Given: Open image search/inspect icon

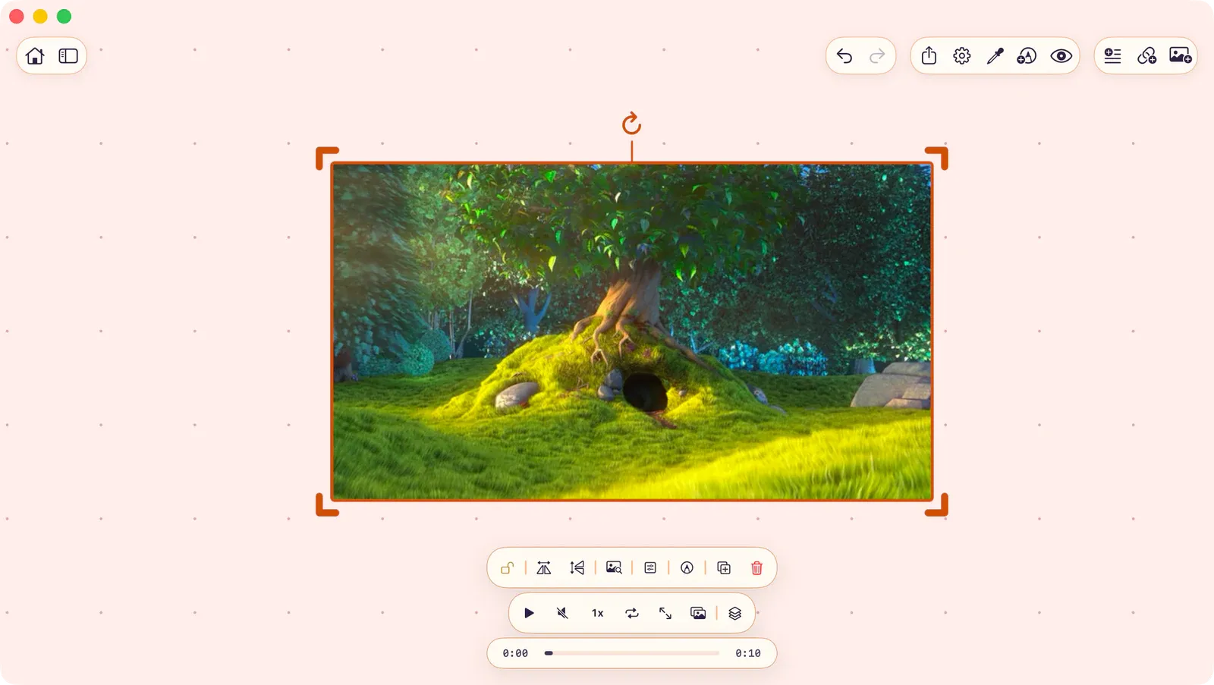Looking at the screenshot, I should (614, 567).
